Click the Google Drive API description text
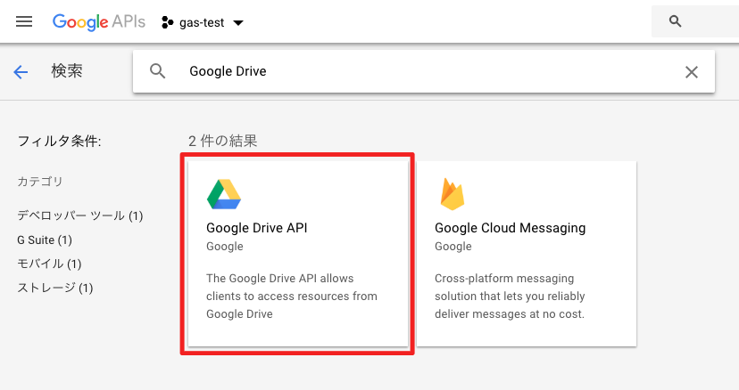The image size is (739, 390). [x=292, y=296]
